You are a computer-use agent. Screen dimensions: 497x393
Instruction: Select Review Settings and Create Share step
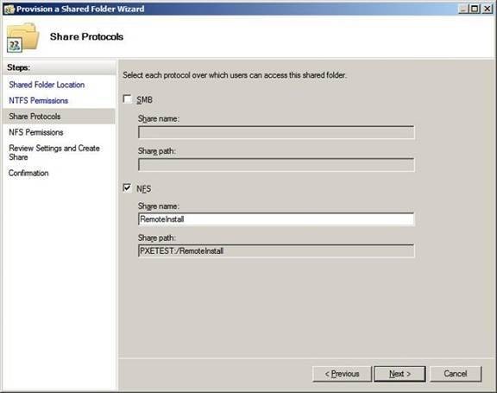click(54, 153)
